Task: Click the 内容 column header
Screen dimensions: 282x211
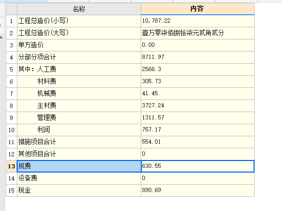Action: click(x=198, y=9)
